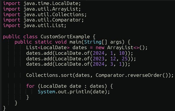Click the LocalDate import line
This screenshot has width=175, height=111.
click(42, 3)
